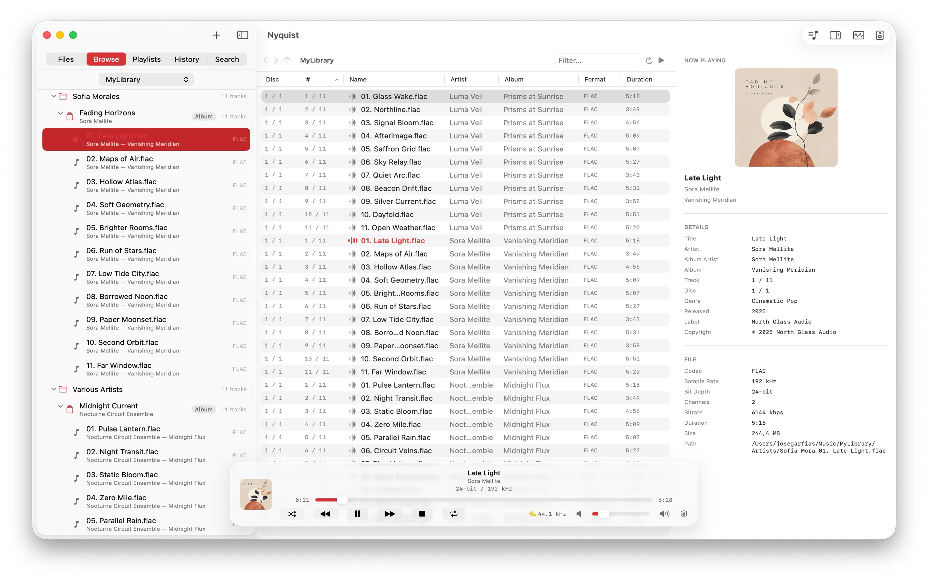Image resolution: width=928 pixels, height=580 pixels.
Task: Click the MyLibrary breadcrumb
Action: point(317,60)
